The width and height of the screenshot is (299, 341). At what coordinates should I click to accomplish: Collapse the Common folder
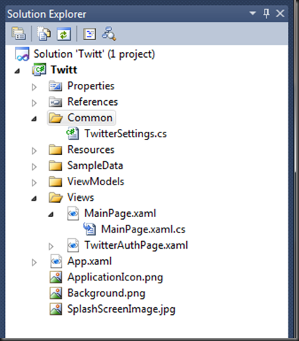[x=35, y=119]
